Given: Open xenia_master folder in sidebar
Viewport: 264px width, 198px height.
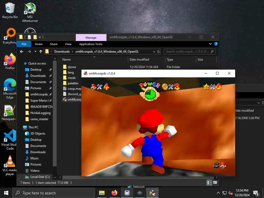Looking at the screenshot, I should [x=39, y=119].
